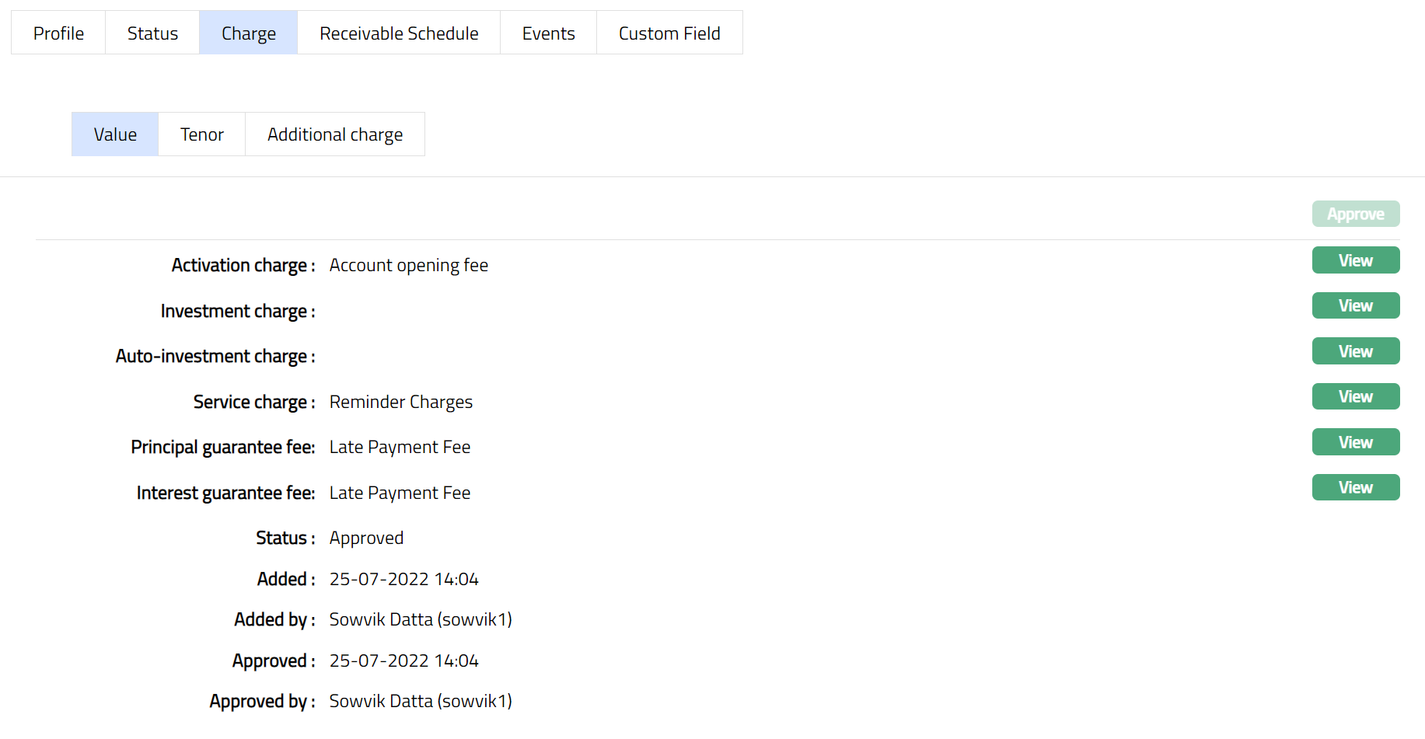Open the Tenor sub-tab
Screen dimensions: 1425x739
(x=202, y=134)
